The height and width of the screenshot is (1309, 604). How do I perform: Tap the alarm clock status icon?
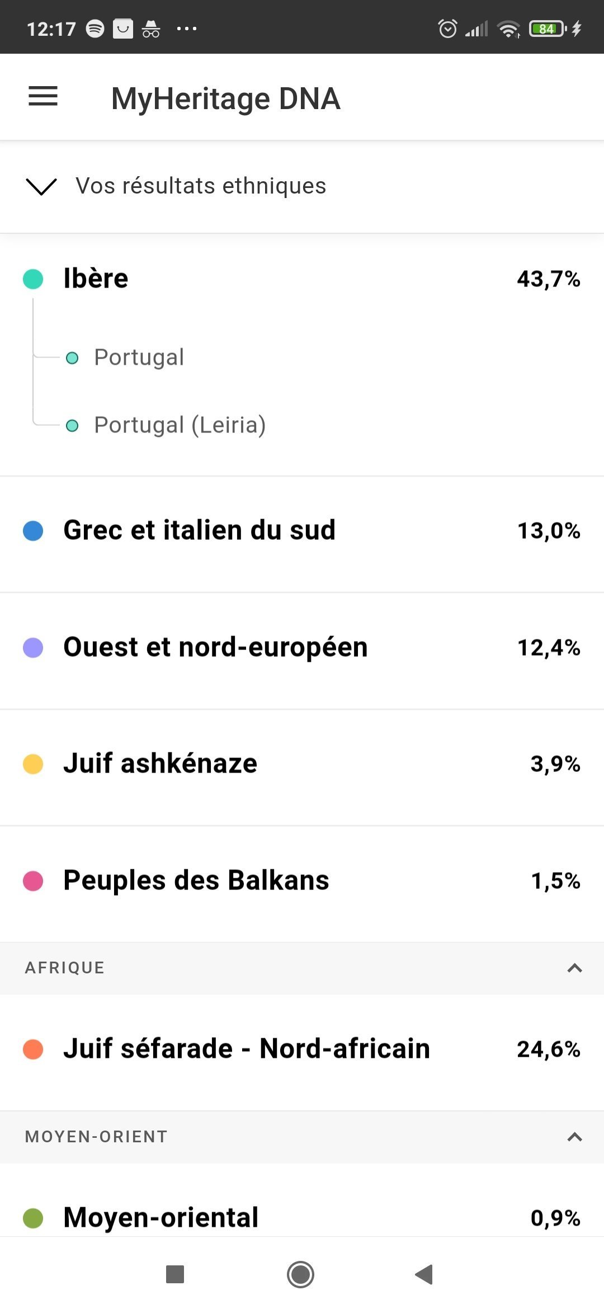click(x=447, y=29)
